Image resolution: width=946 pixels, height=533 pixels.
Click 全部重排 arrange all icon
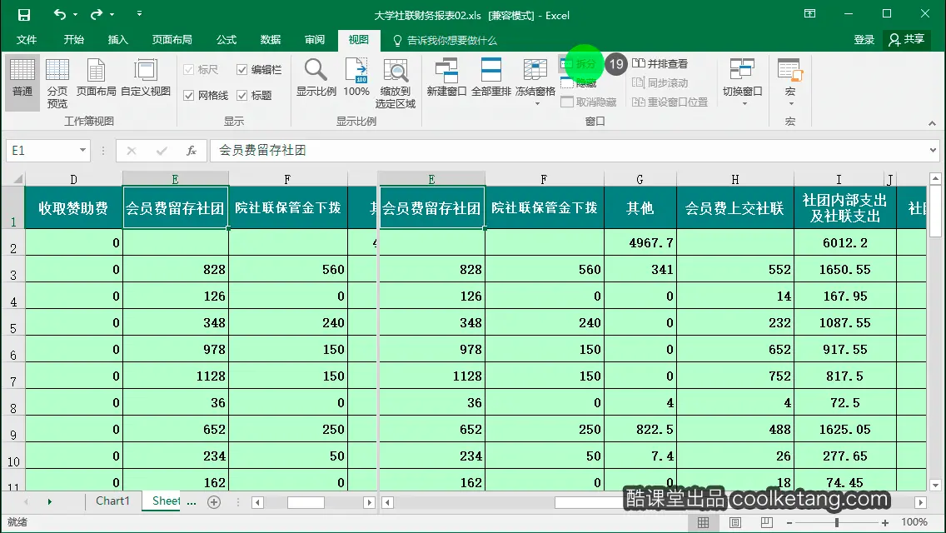[491, 77]
